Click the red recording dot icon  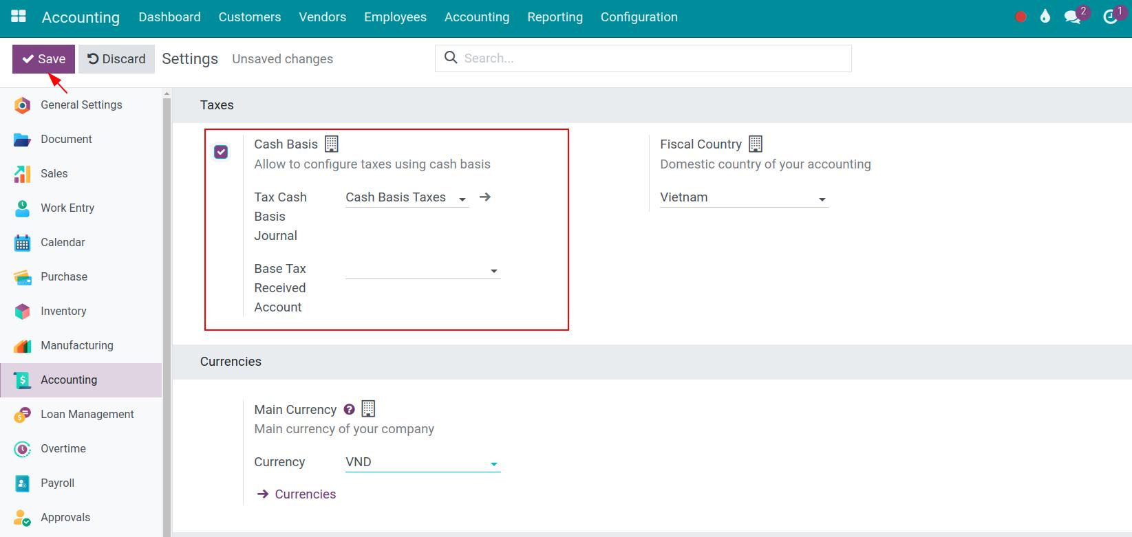click(1021, 17)
